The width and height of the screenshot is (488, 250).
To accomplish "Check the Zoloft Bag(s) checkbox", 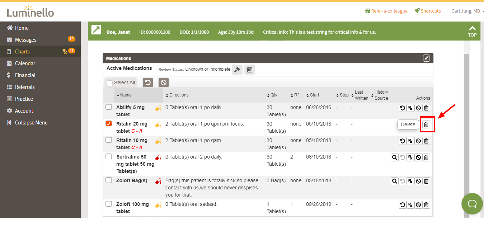I will [x=109, y=180].
